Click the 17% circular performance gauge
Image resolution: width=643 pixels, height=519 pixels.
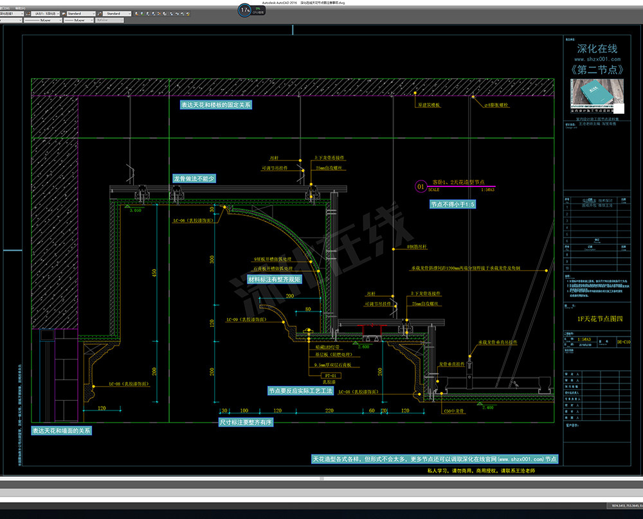click(x=245, y=10)
